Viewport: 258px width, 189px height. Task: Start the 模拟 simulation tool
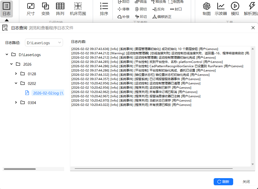point(235,9)
